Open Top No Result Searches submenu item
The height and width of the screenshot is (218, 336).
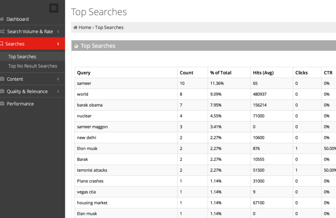(x=32, y=66)
